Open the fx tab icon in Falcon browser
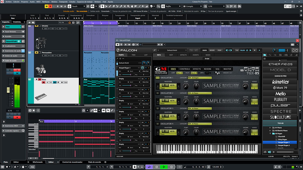This screenshot has width=303, height=170. coord(280,55)
